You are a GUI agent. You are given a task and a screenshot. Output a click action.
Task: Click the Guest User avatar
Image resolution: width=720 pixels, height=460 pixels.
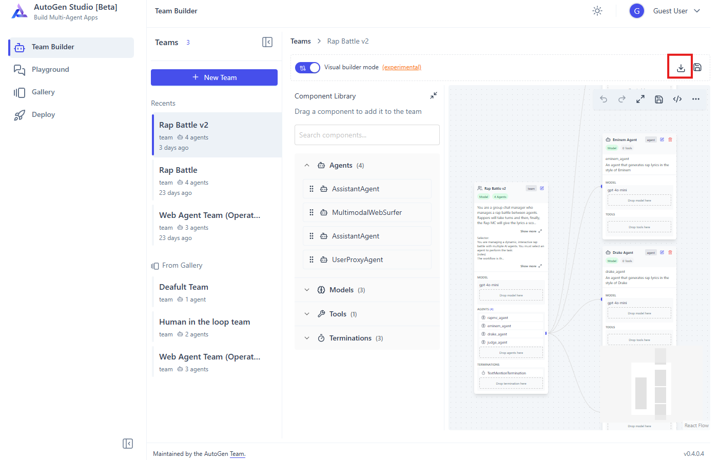pyautogui.click(x=637, y=11)
